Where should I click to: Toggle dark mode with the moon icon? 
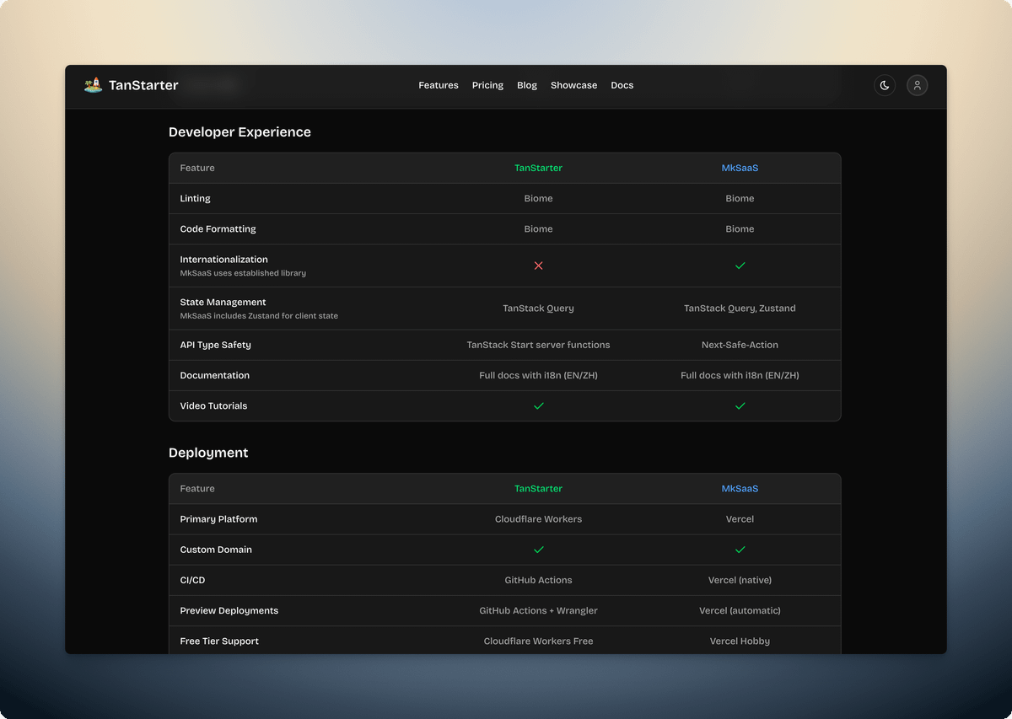885,85
